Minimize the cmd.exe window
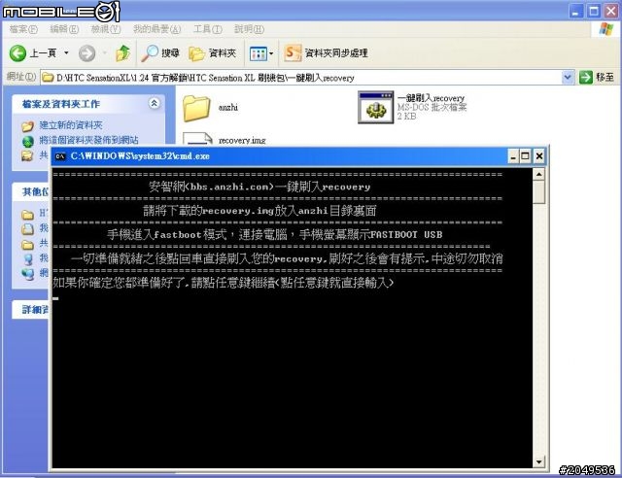Viewport: 622px width, 478px height. (x=513, y=156)
